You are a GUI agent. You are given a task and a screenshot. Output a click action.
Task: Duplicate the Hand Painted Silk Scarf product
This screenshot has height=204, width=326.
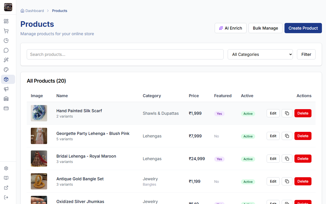pyautogui.click(x=287, y=113)
